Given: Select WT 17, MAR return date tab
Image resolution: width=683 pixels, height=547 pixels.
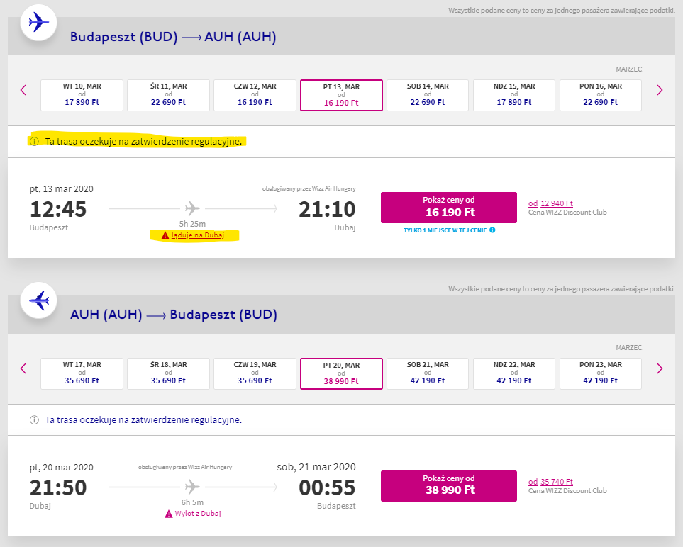Looking at the screenshot, I should (82, 373).
